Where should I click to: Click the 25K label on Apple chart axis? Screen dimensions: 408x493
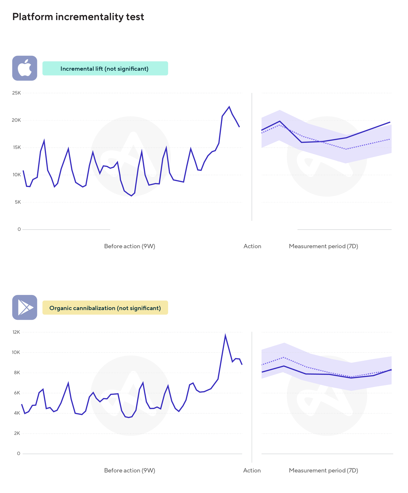(16, 93)
